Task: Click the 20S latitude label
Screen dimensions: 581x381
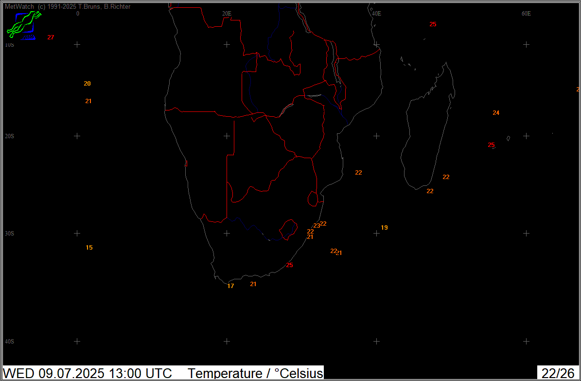Action: pos(9,136)
